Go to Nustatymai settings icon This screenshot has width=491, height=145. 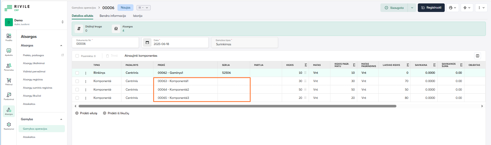click(x=9, y=126)
